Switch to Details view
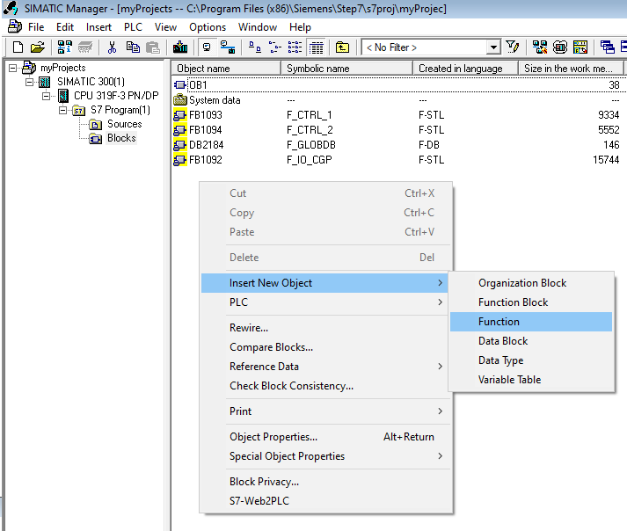 click(316, 47)
